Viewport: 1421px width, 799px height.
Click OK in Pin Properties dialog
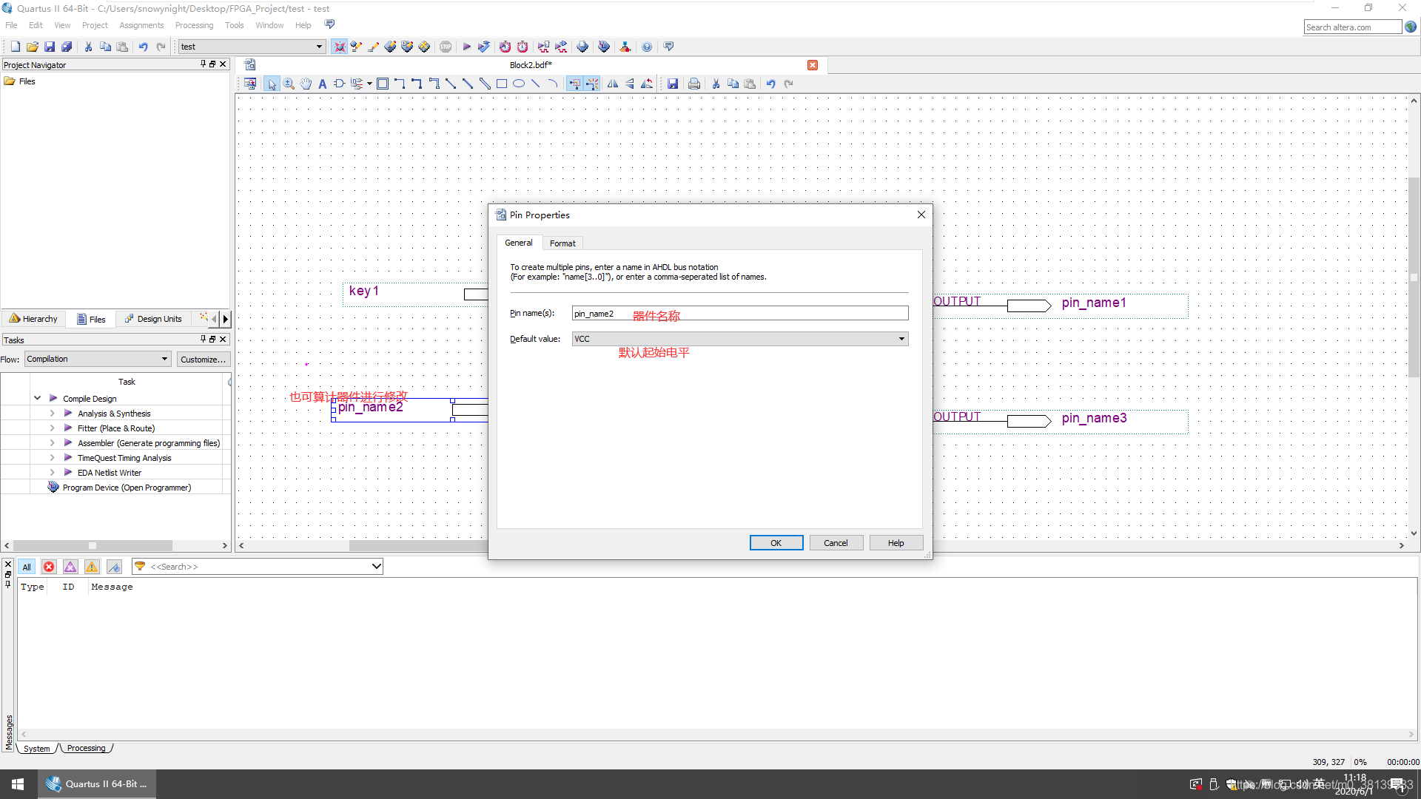pos(776,543)
